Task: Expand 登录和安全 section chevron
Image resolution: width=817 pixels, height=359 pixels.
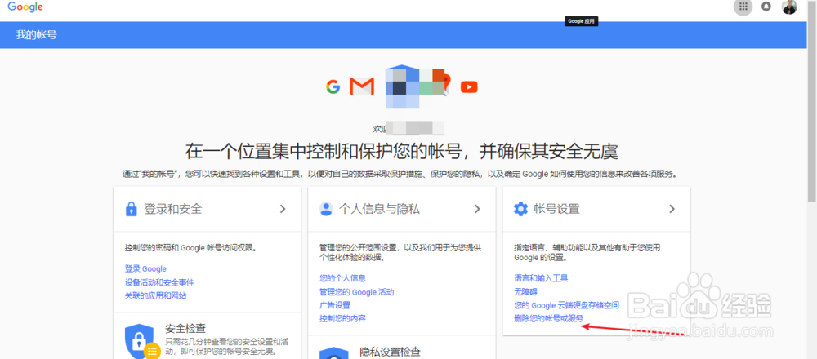Action: click(283, 209)
